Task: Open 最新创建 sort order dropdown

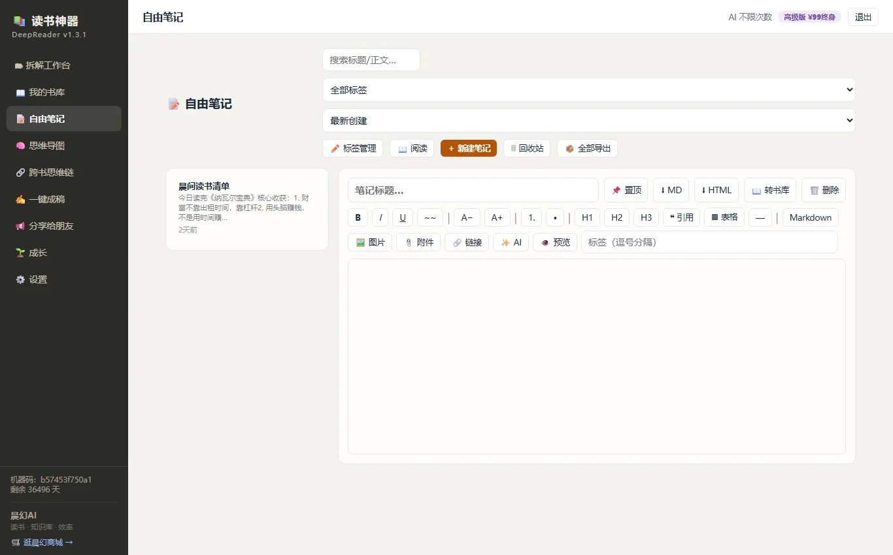Action: pos(589,121)
